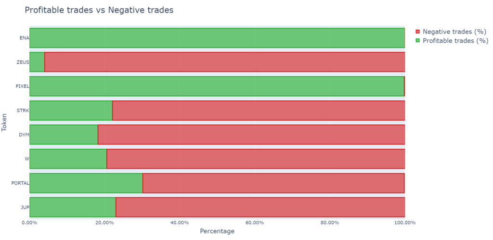Select the green STRK profitable bar
Screen dimensions: 493x240
pyautogui.click(x=71, y=110)
